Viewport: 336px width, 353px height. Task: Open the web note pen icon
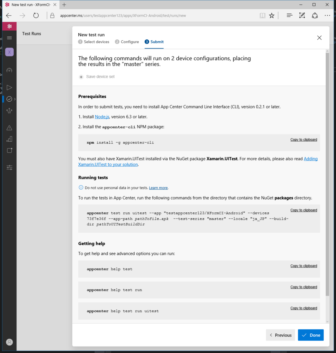pos(302,15)
